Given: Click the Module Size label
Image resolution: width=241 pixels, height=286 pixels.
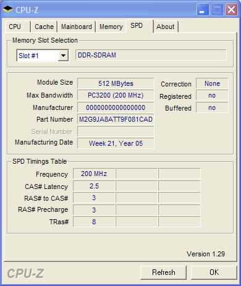Looking at the screenshot, I should pos(55,82).
